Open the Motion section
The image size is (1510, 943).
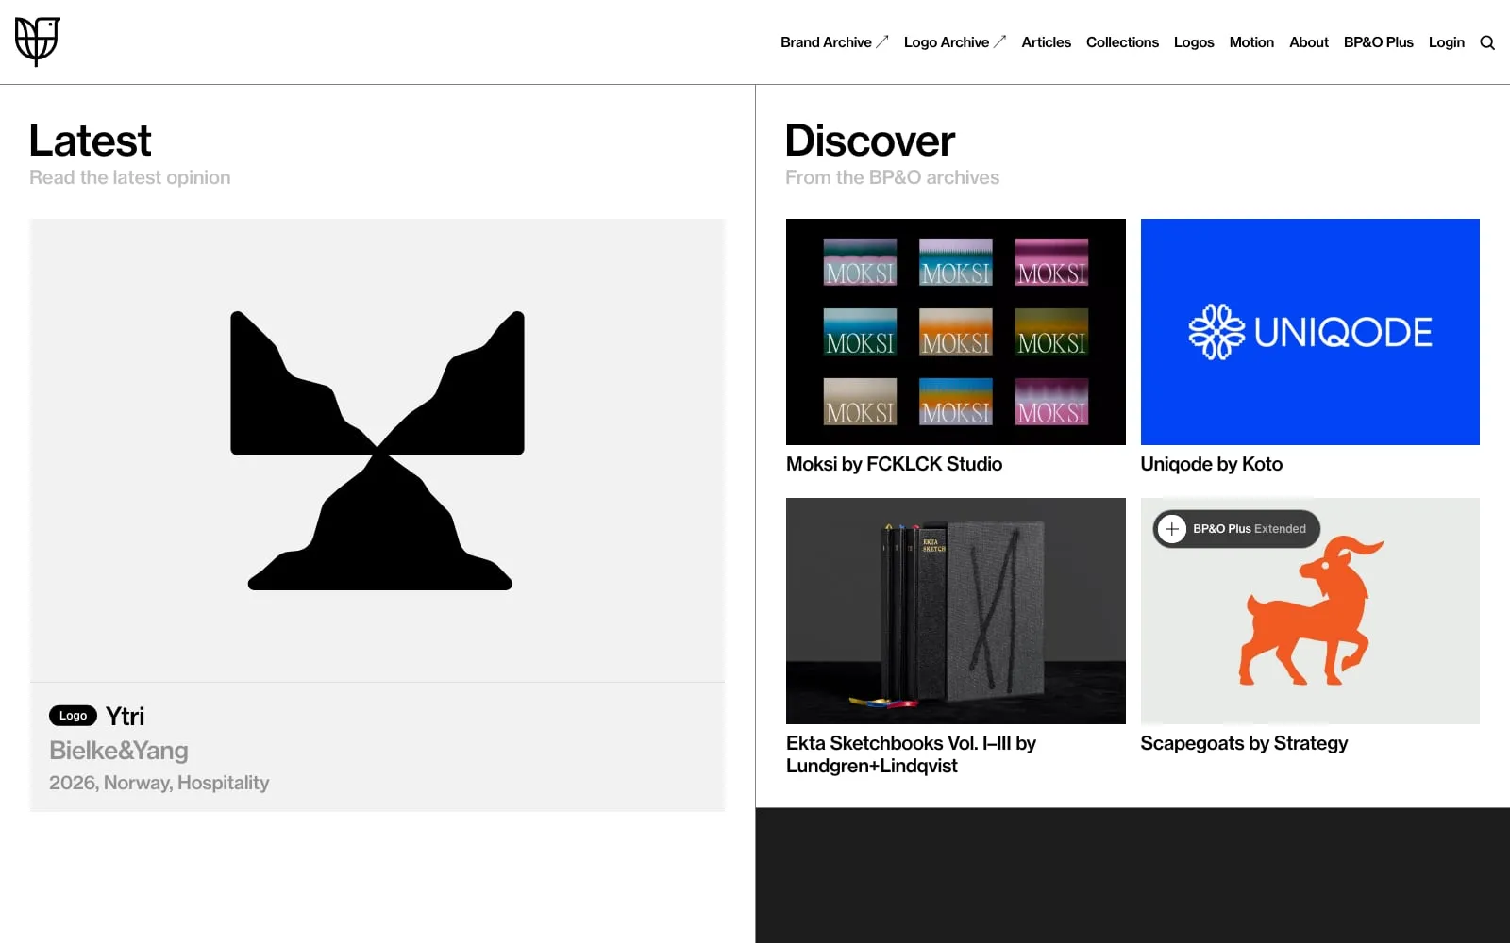[x=1251, y=42]
